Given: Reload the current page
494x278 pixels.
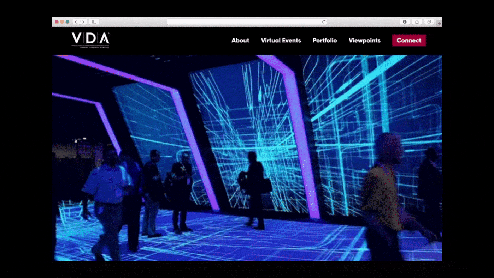Looking at the screenshot, I should (324, 22).
